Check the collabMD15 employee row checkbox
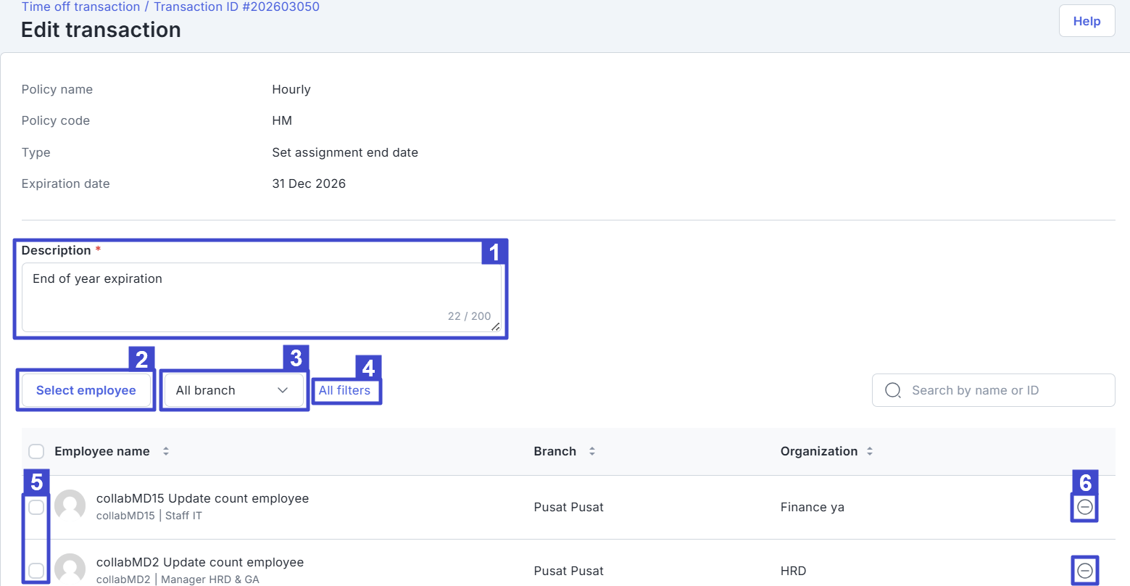The height and width of the screenshot is (586, 1130). click(36, 507)
